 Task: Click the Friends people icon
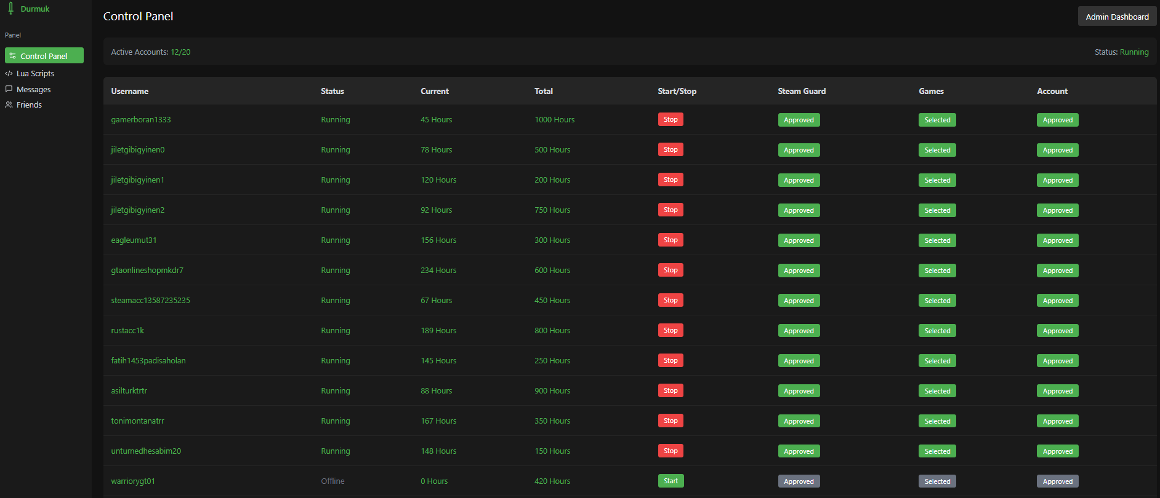point(9,105)
